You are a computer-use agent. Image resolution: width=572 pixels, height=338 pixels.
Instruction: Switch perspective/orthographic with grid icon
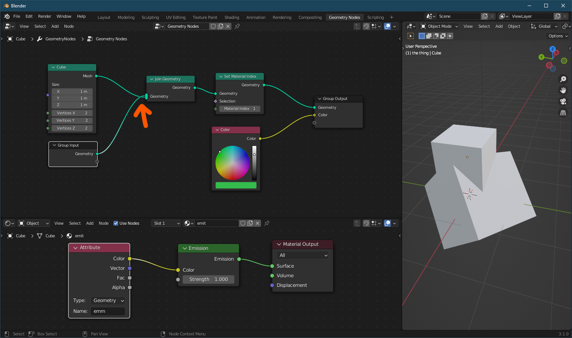click(x=563, y=113)
